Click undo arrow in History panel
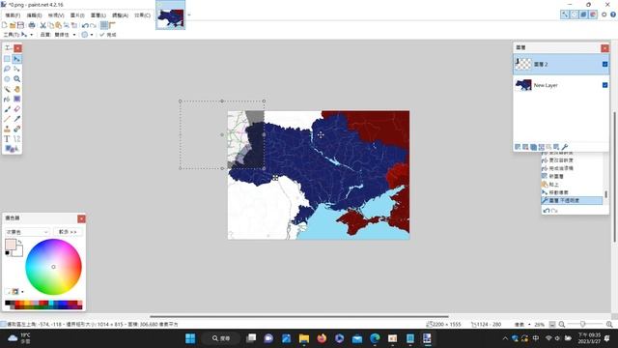The image size is (618, 348). click(x=547, y=211)
